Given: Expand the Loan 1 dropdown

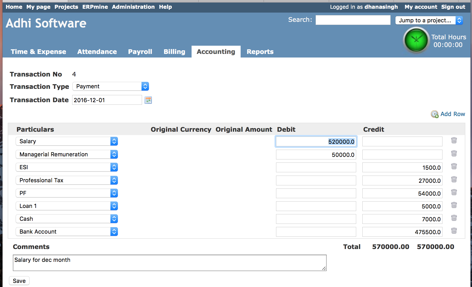Looking at the screenshot, I should [x=67, y=206].
